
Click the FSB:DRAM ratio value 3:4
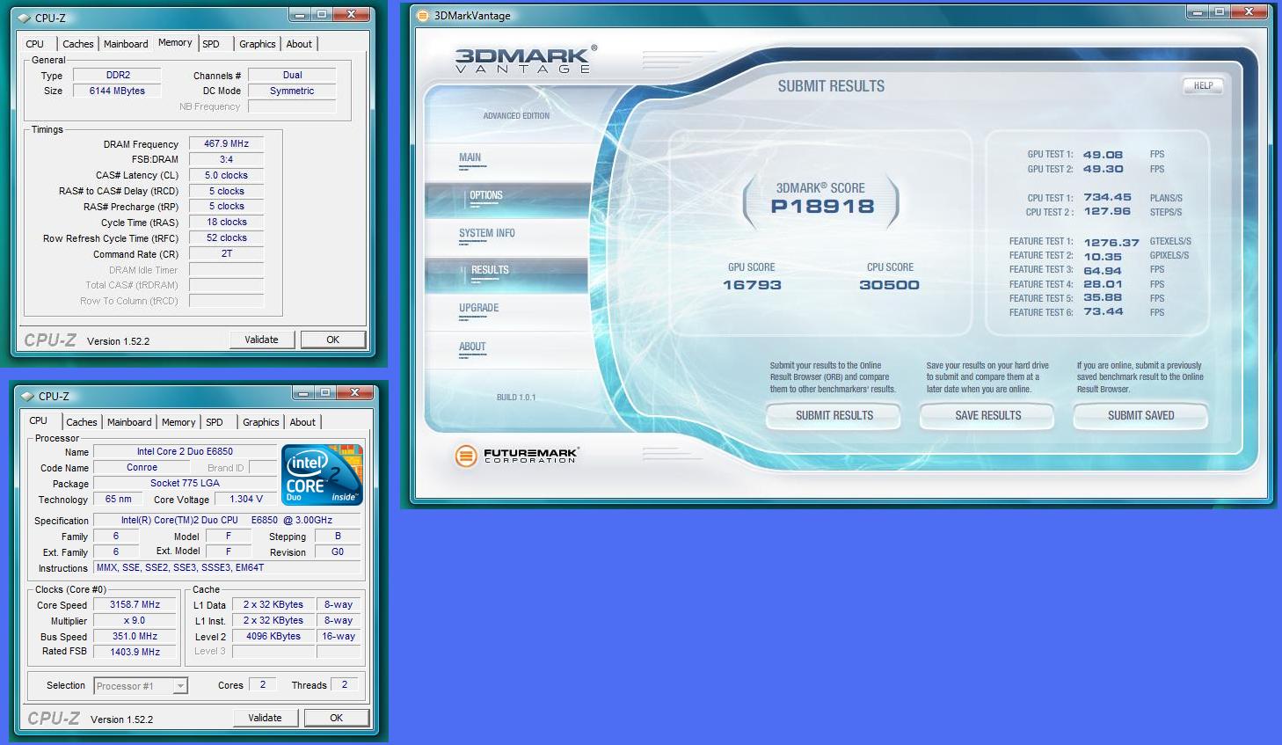click(226, 159)
